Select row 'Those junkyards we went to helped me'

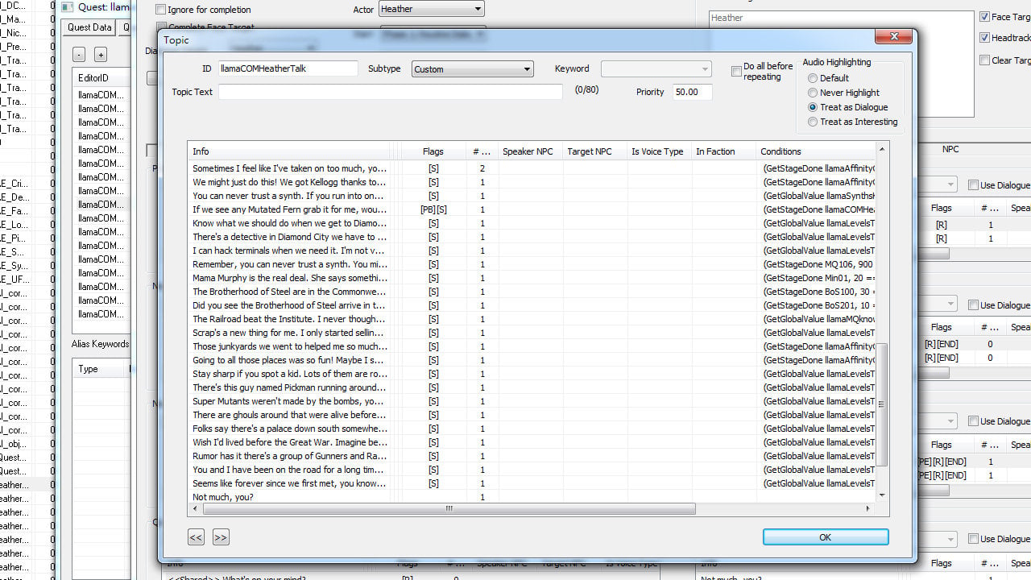tap(532, 346)
